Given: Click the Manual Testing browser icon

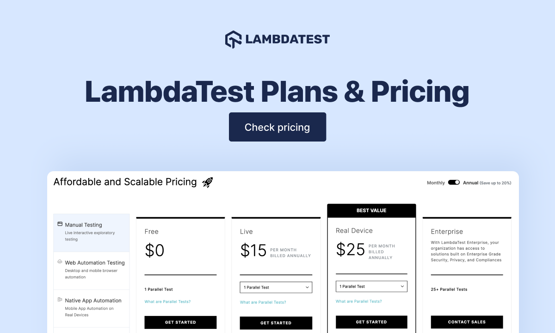Looking at the screenshot, I should click(60, 224).
